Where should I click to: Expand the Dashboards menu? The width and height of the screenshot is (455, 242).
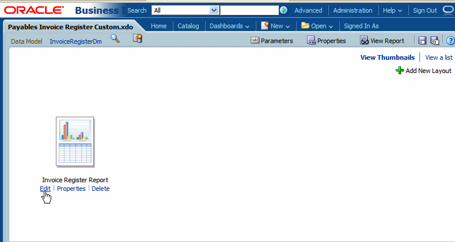230,26
